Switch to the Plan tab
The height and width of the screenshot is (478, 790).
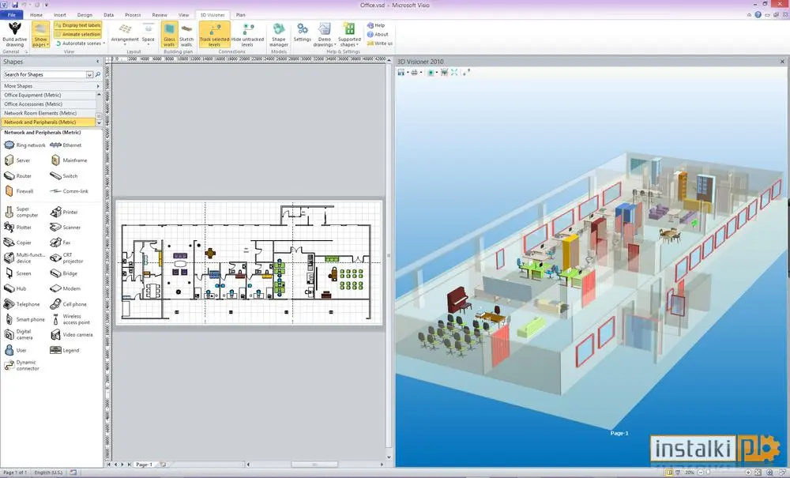(x=241, y=15)
